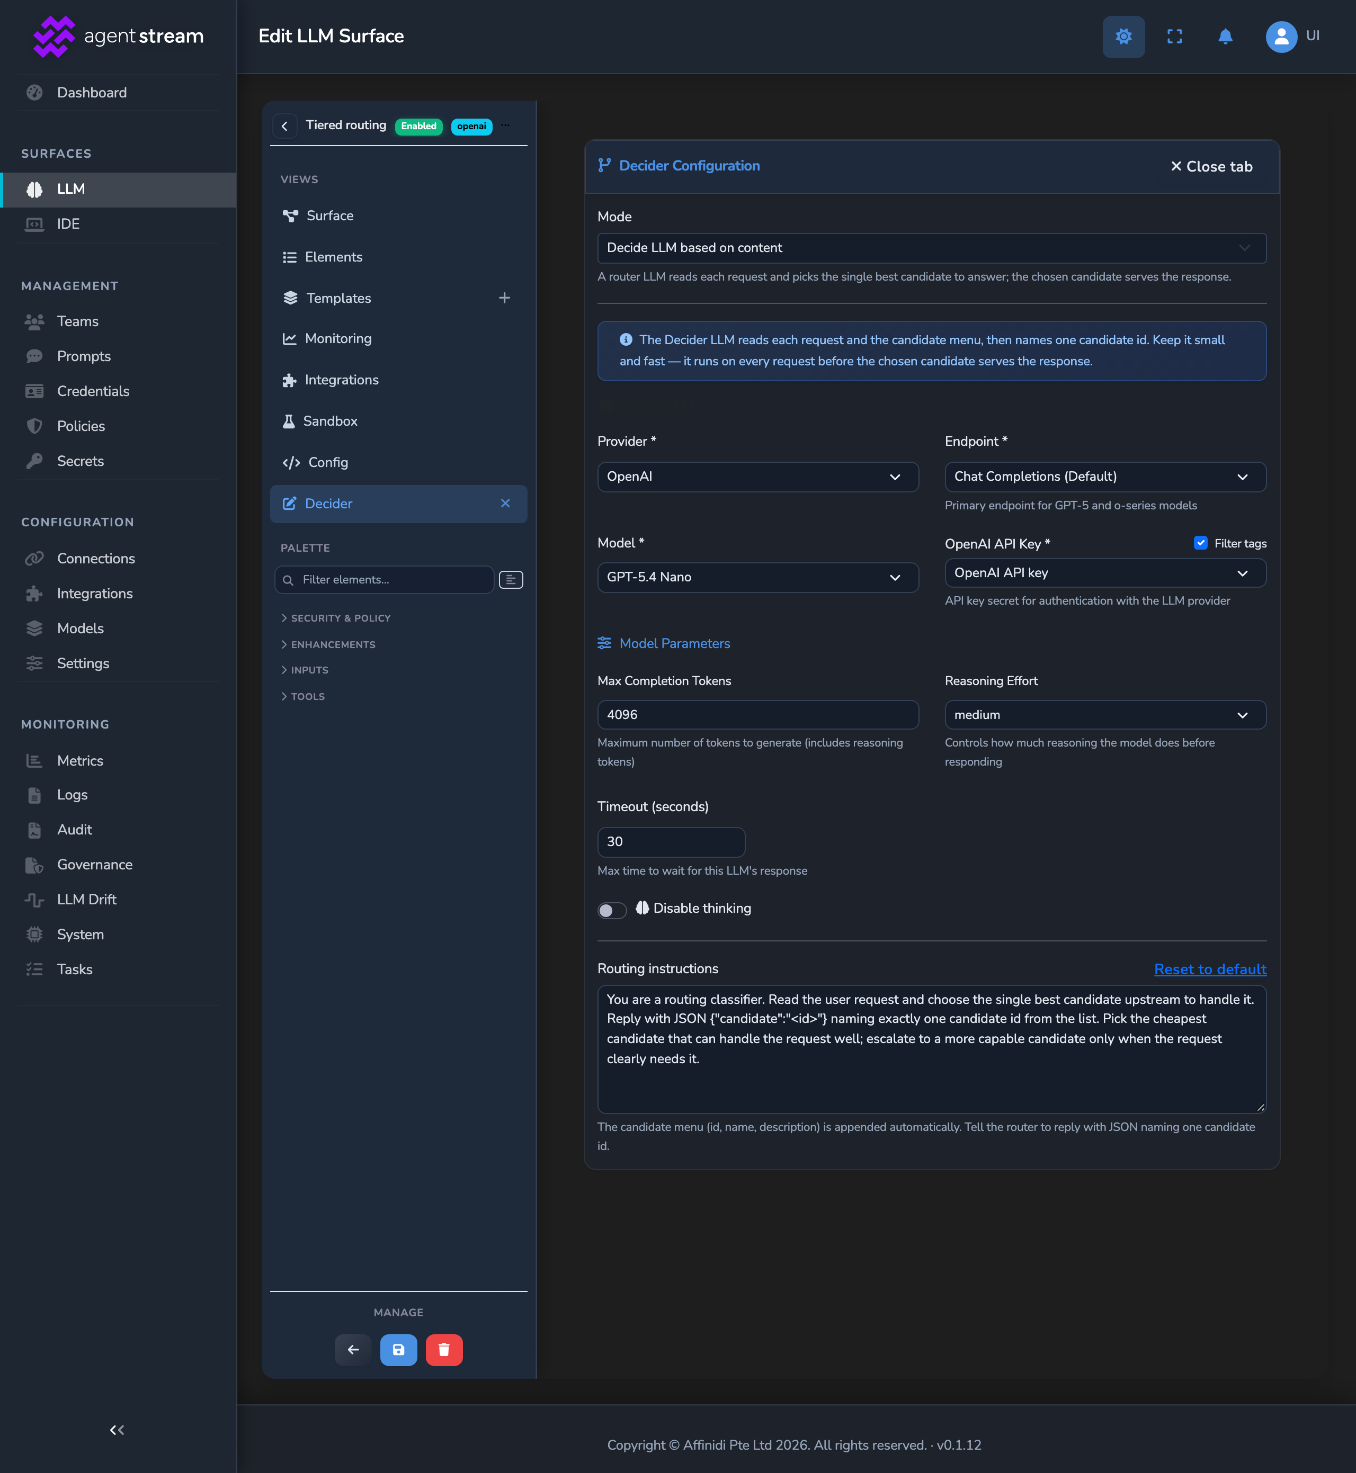Expand the Tools palette group
Viewport: 1356px width, 1473px height.
tap(303, 697)
